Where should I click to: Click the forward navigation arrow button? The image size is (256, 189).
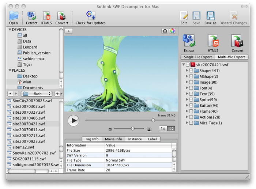click(x=16, y=94)
